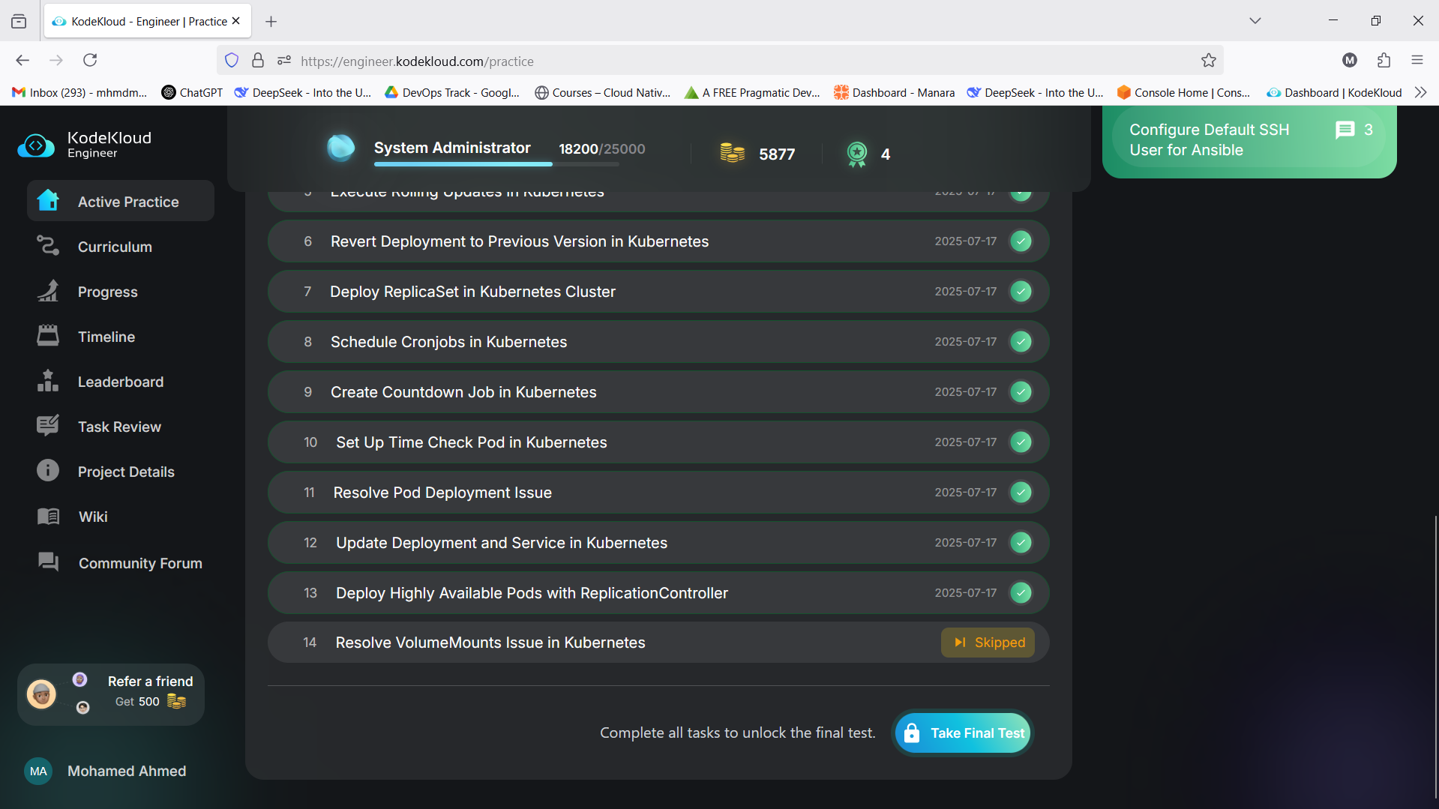Image resolution: width=1439 pixels, height=809 pixels.
Task: Click the Progress chart icon
Action: pos(48,291)
